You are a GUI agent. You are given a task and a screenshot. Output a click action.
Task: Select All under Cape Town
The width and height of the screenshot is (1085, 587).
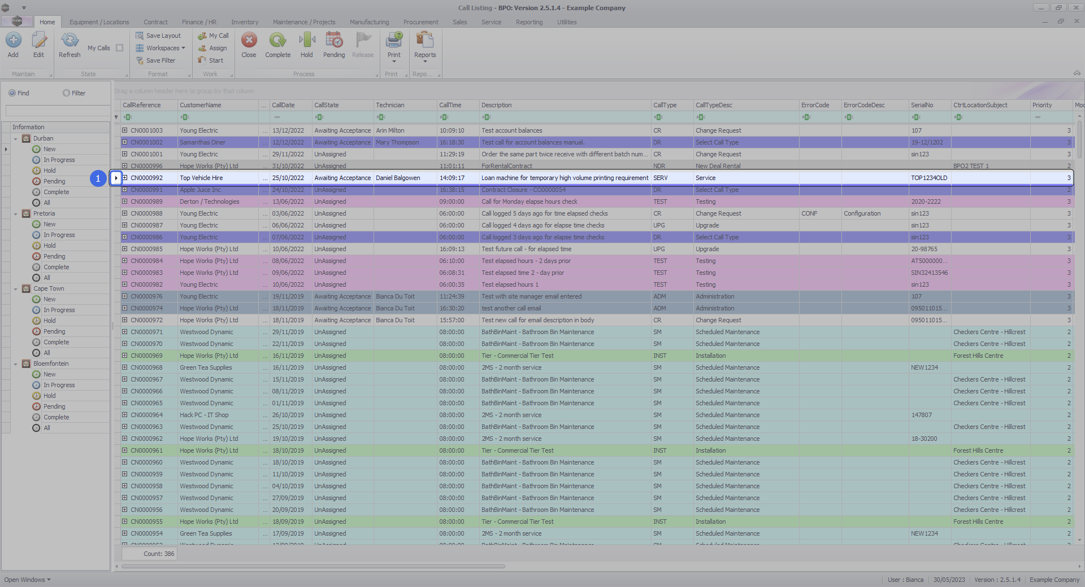point(47,353)
